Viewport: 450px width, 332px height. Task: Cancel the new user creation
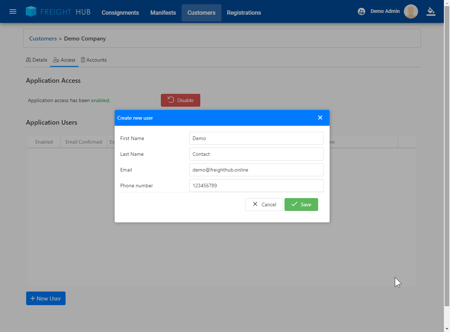tap(264, 205)
